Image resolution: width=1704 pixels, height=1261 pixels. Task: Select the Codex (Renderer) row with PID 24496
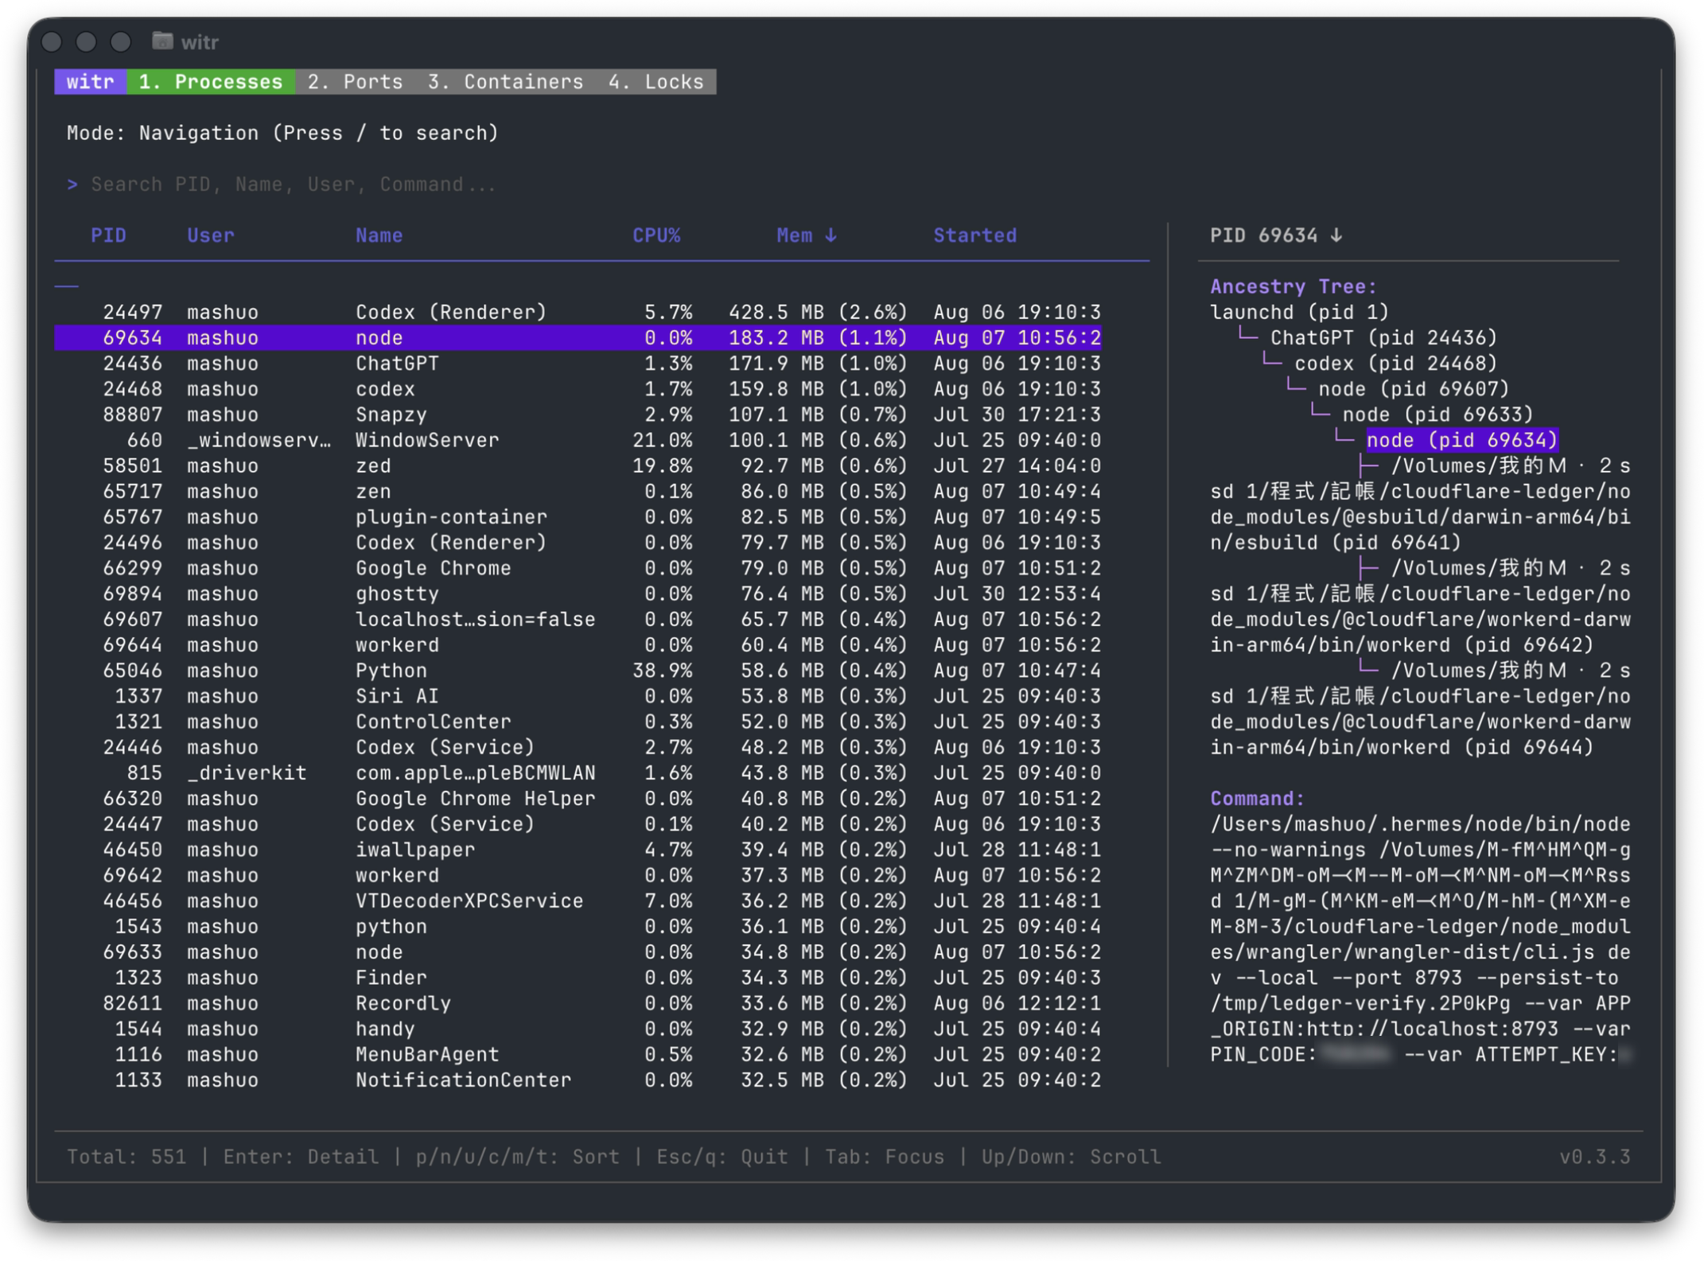578,543
